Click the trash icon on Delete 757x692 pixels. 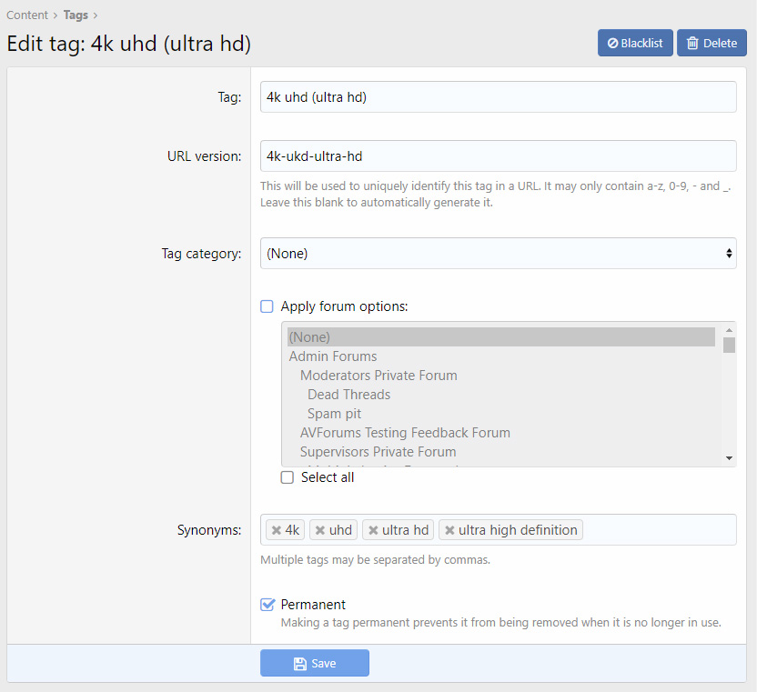coord(693,43)
